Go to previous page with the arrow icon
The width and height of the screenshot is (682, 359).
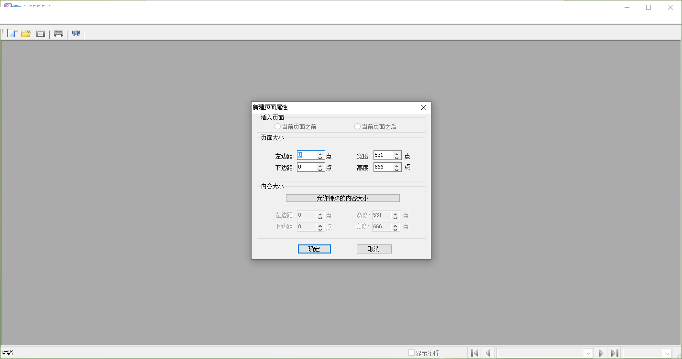click(x=488, y=352)
